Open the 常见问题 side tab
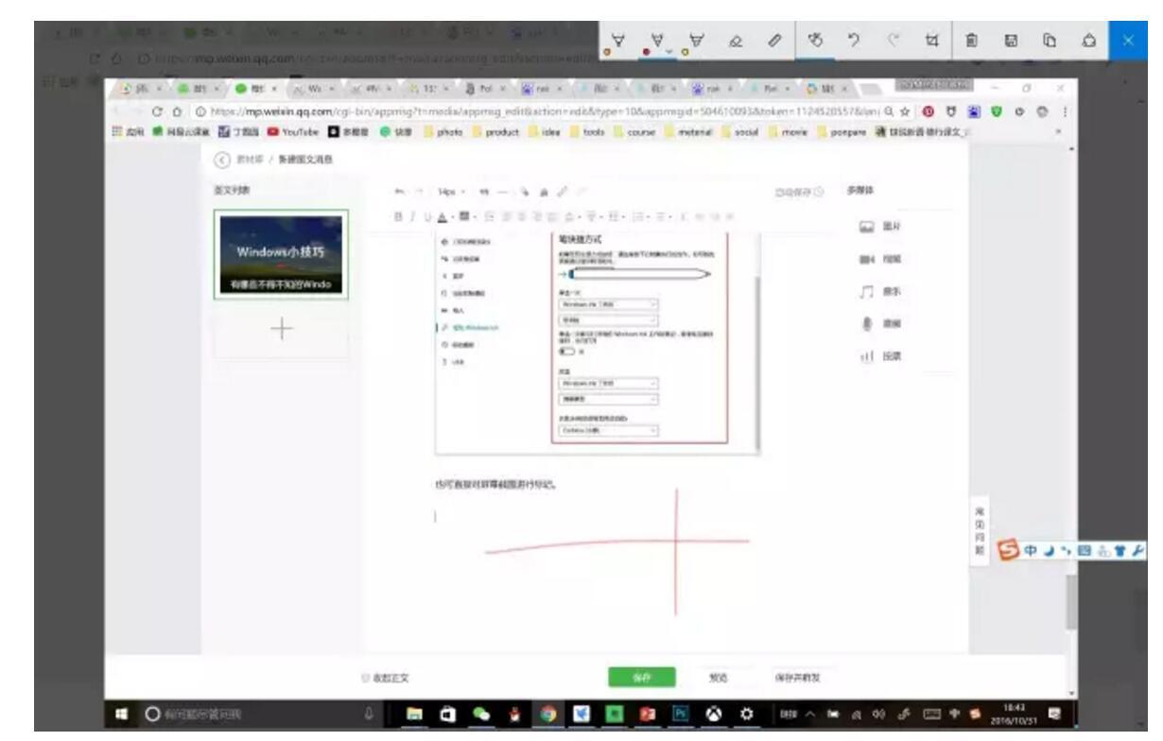The image size is (1163, 741). [978, 531]
